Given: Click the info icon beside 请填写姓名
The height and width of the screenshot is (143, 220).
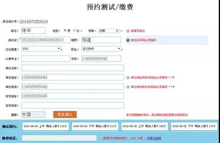Looking at the screenshot, I should pyautogui.click(x=128, y=31).
